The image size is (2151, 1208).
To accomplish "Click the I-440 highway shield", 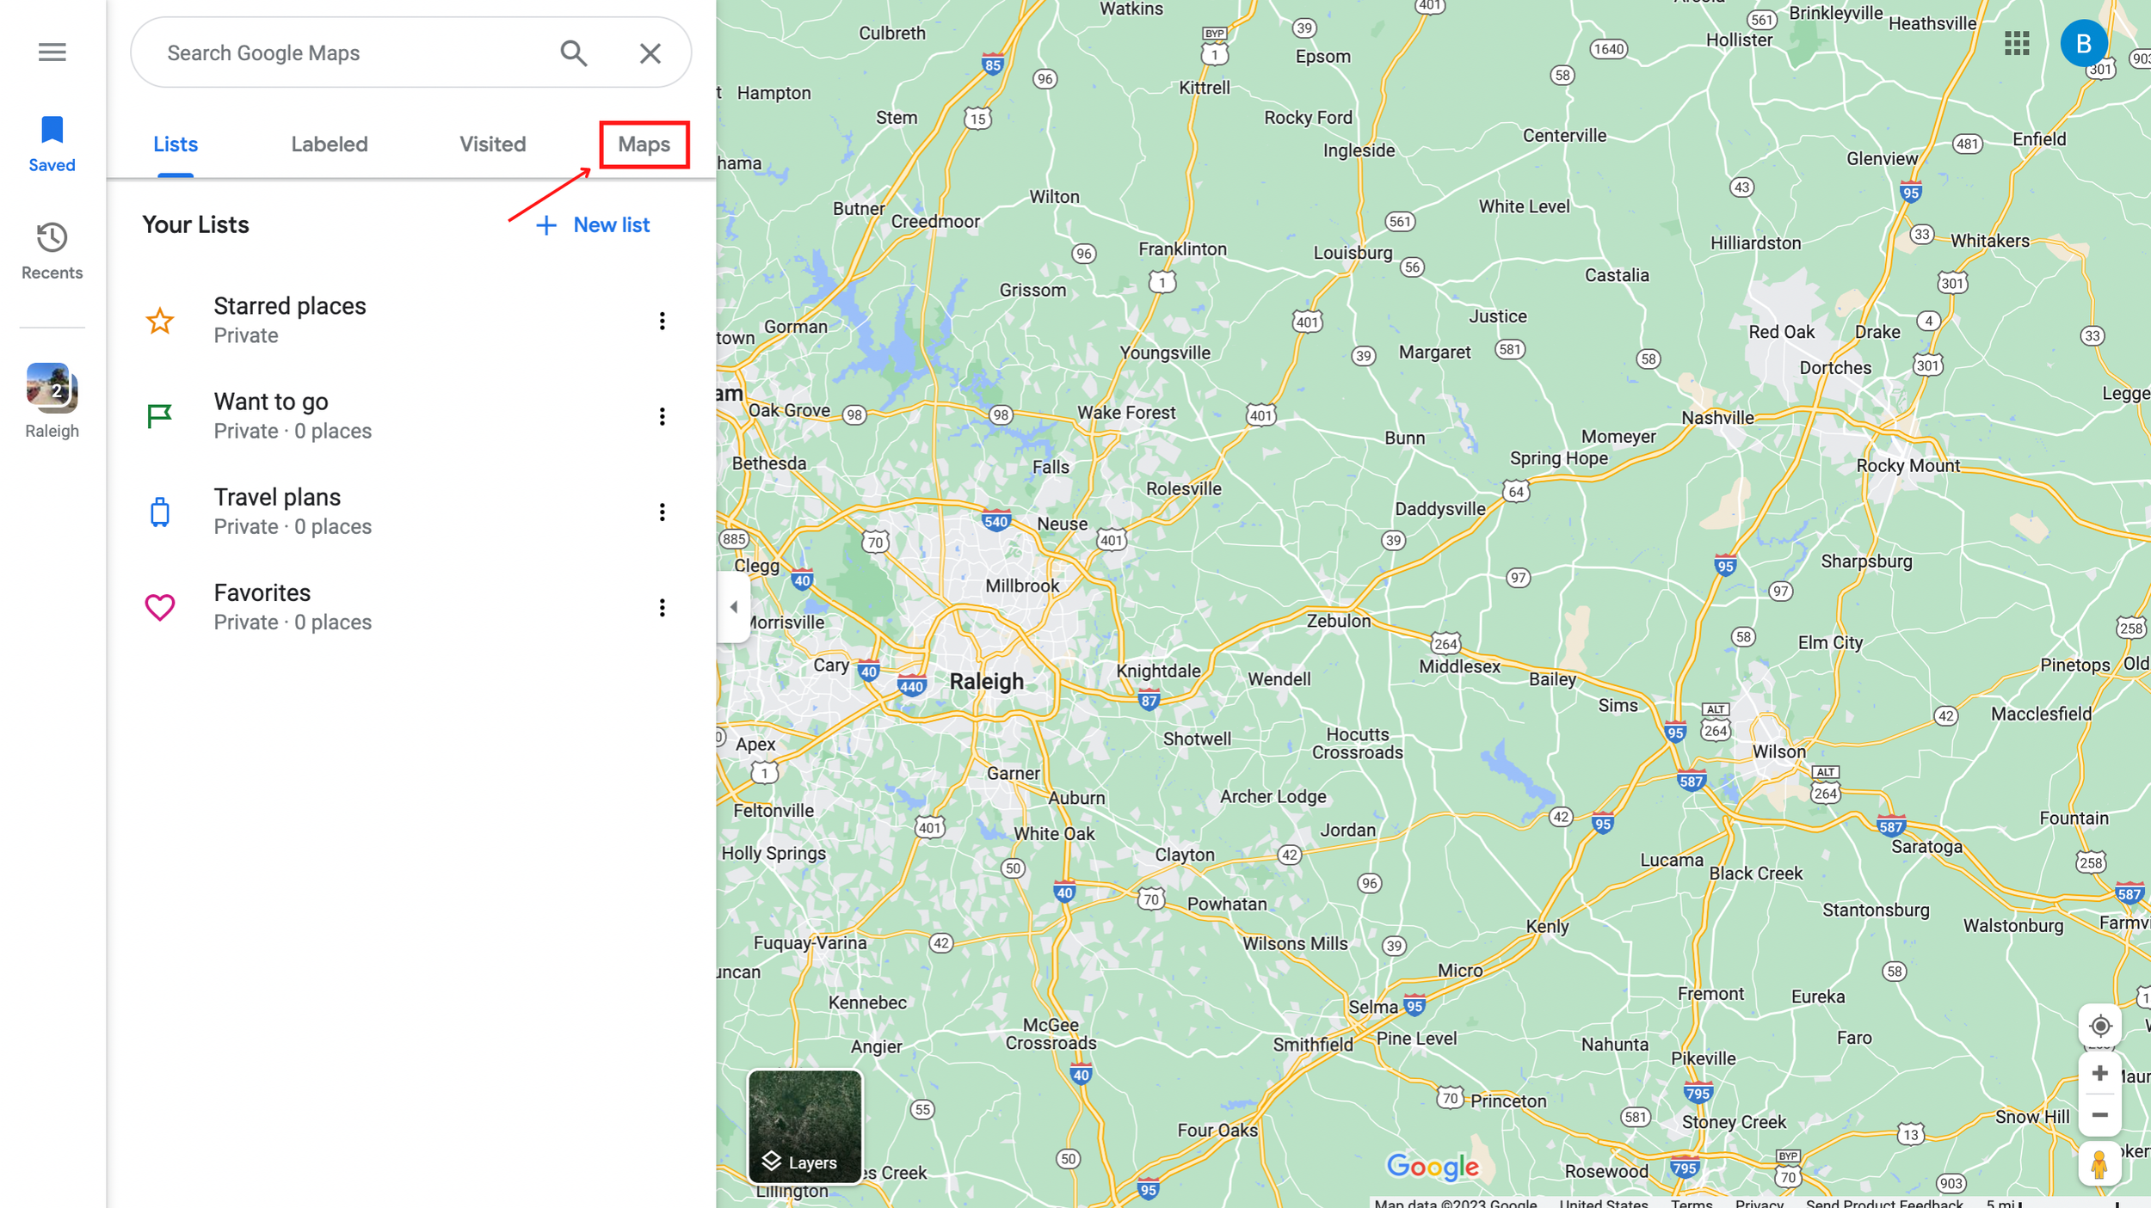I will coord(910,685).
